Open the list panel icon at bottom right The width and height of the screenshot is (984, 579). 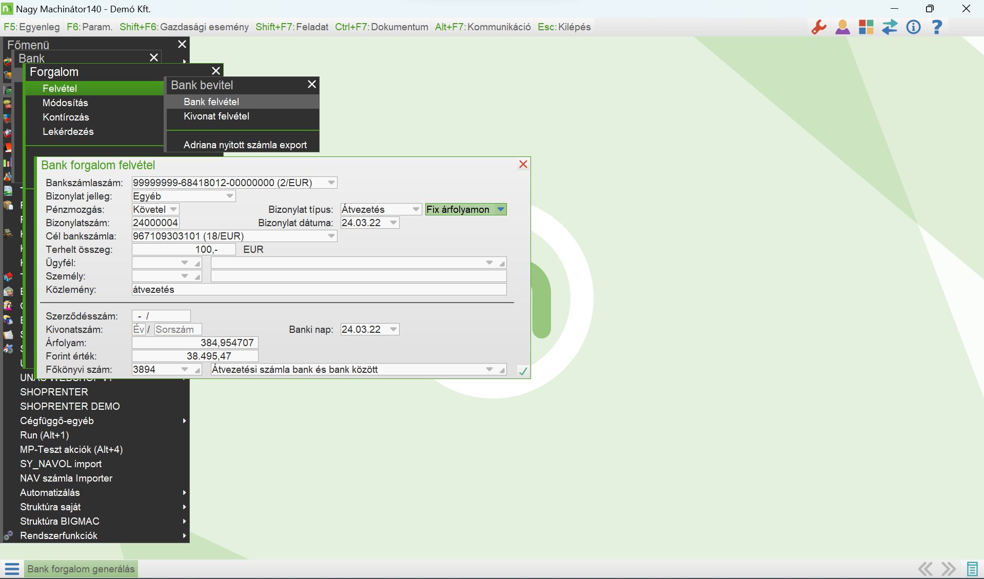coord(972,569)
